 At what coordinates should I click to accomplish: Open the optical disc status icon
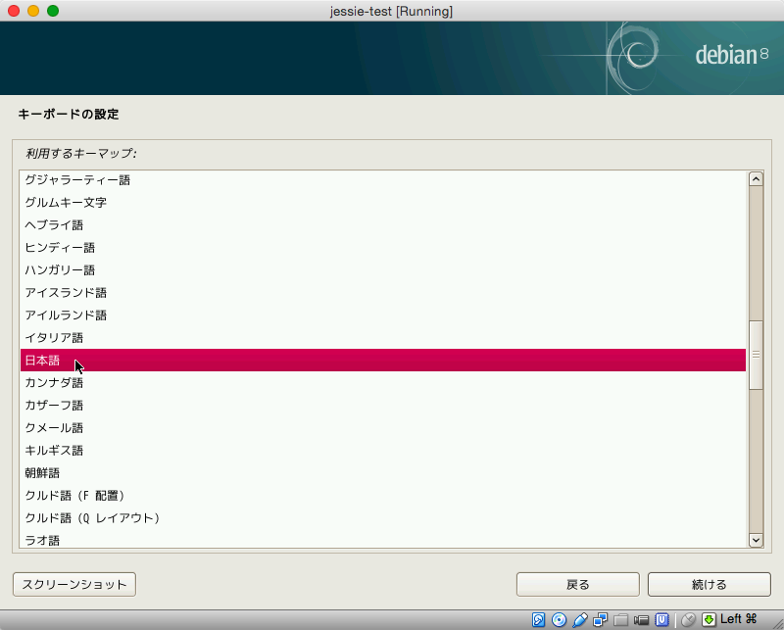click(x=559, y=620)
